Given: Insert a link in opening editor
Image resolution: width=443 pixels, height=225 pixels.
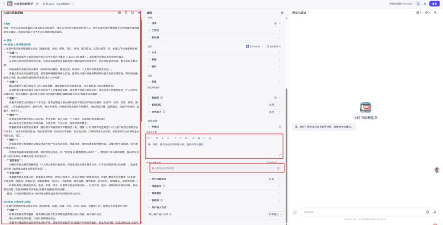Looking at the screenshot, I should pos(193,138).
